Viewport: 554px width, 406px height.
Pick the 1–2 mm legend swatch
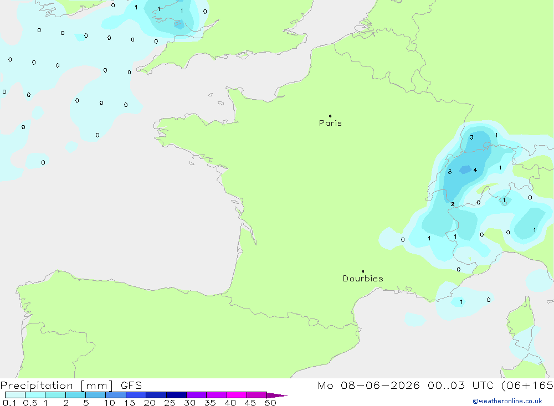[55, 395]
